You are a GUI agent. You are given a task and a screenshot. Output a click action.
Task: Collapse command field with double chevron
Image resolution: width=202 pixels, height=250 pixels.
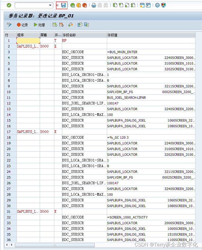[x=57, y=5]
